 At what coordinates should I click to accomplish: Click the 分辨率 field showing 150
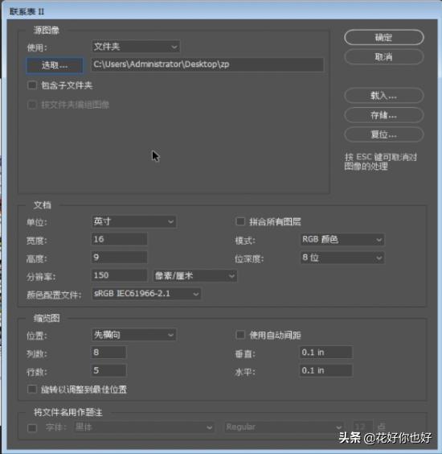click(119, 275)
